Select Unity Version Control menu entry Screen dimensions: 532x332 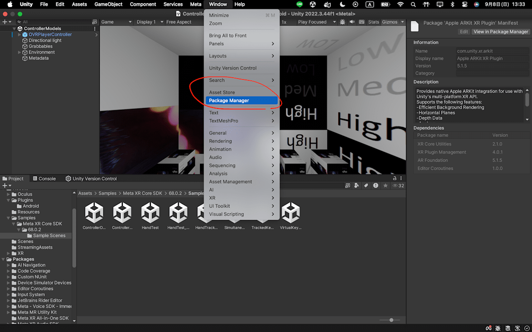(242, 68)
